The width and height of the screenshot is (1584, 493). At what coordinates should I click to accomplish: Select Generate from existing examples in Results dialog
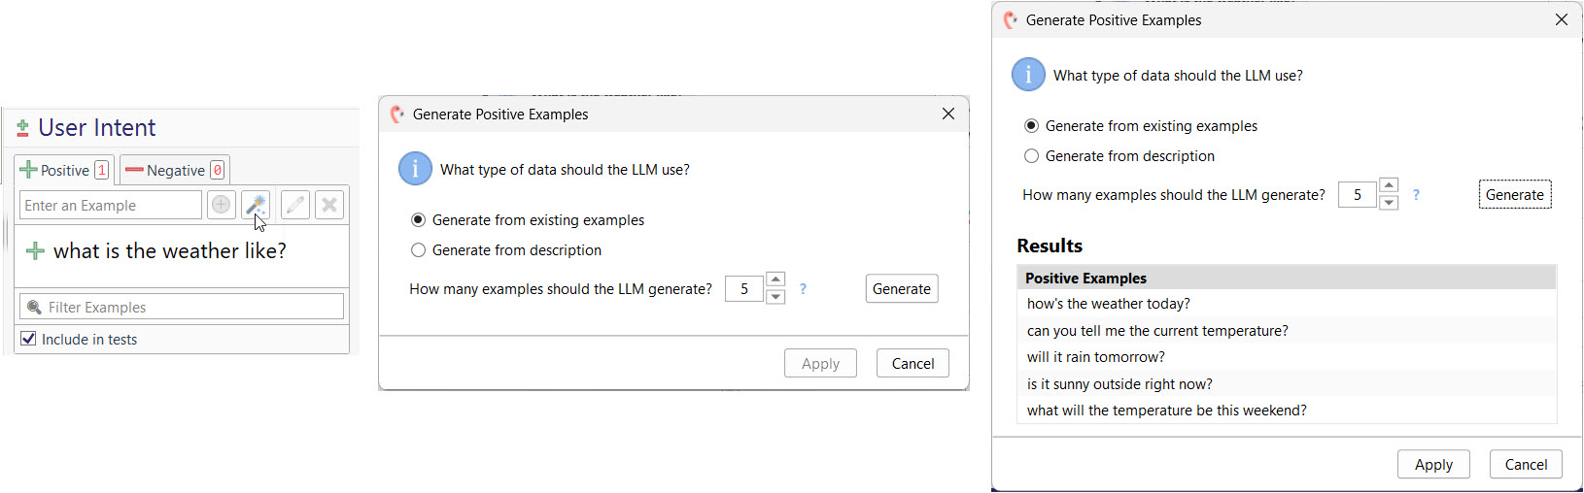[x=1032, y=126]
